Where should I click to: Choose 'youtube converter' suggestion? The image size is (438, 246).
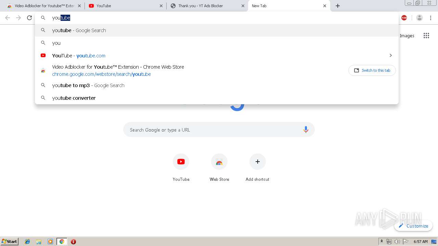tap(217, 98)
